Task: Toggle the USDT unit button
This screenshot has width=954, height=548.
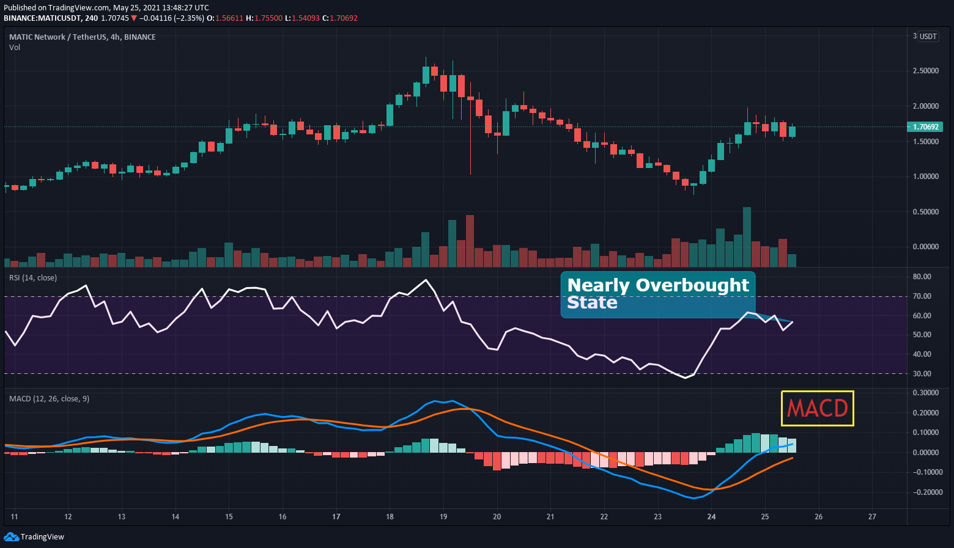Action: 927,36
